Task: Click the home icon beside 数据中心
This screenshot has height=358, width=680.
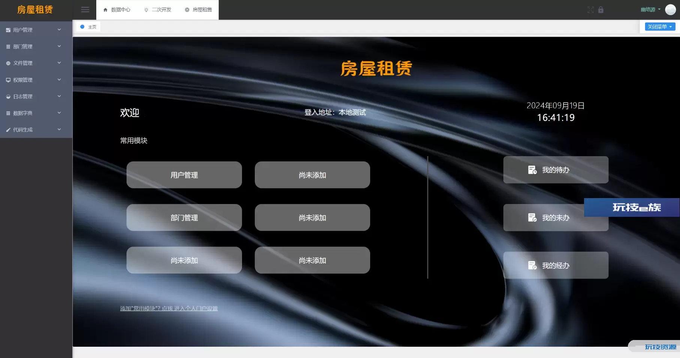Action: click(x=105, y=10)
